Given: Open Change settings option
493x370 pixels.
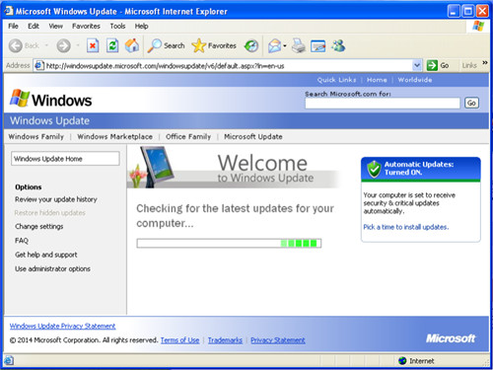Looking at the screenshot, I should coord(39,226).
